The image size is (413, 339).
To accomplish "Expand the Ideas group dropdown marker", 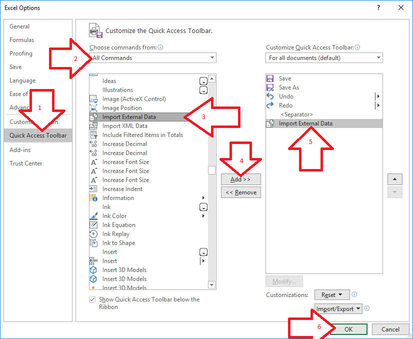I will tap(203, 81).
